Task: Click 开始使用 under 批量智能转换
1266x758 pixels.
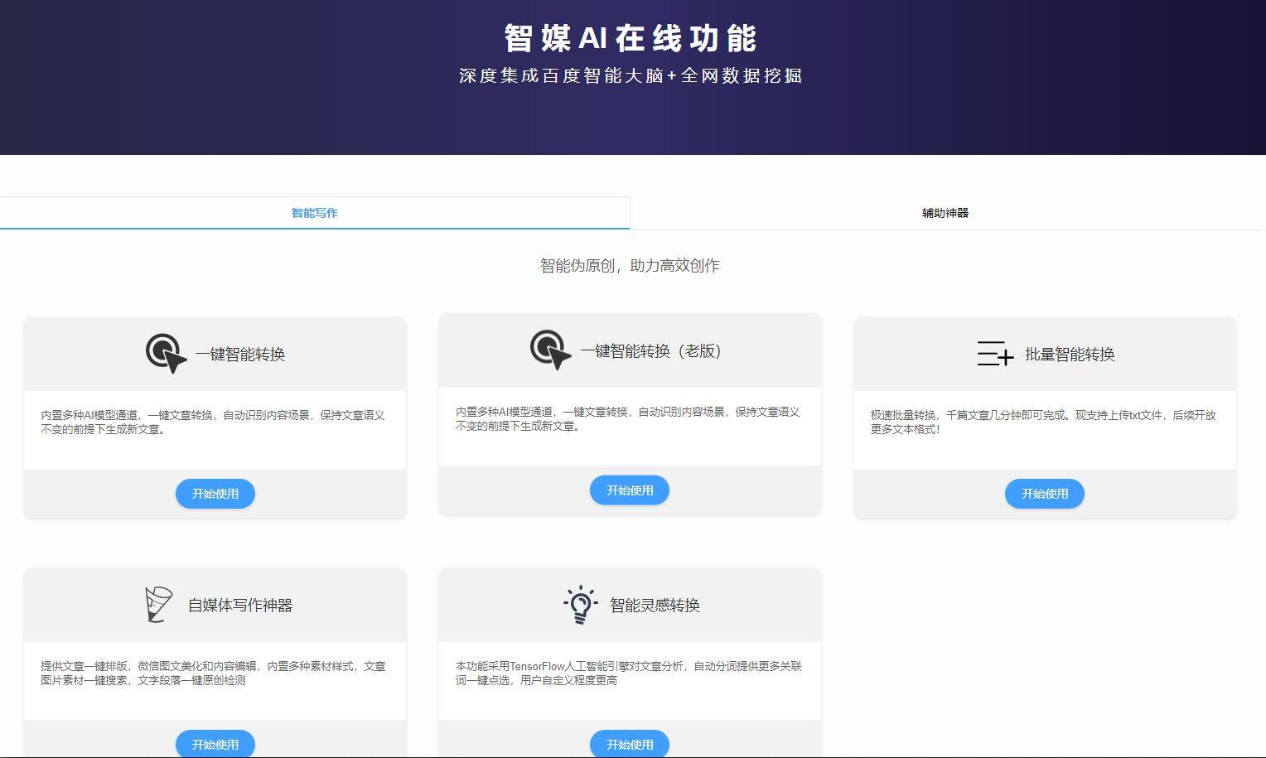Action: 1045,494
